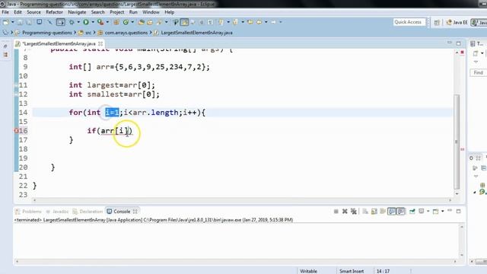Click the New file toolbar icon
Screen dimensions: 487x274
(5, 22)
